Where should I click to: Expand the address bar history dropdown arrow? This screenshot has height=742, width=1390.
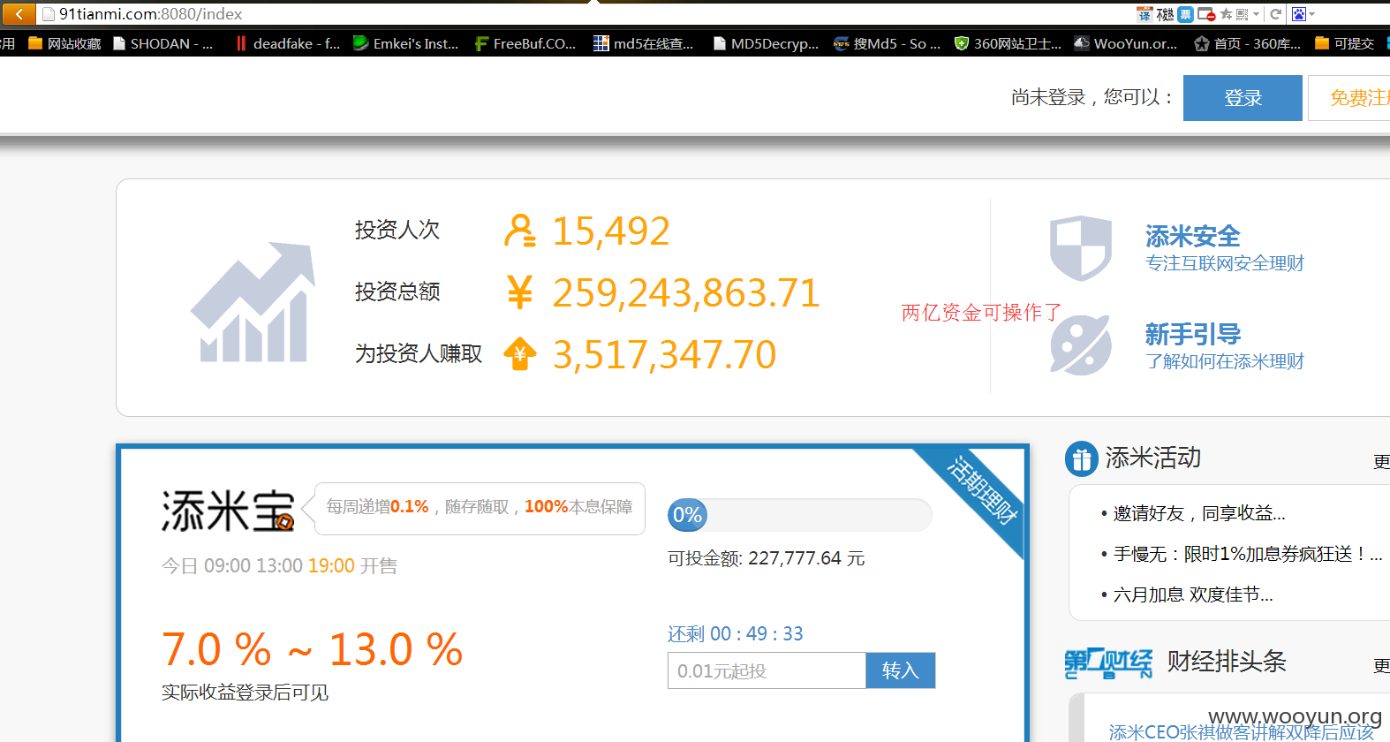coord(1256,14)
